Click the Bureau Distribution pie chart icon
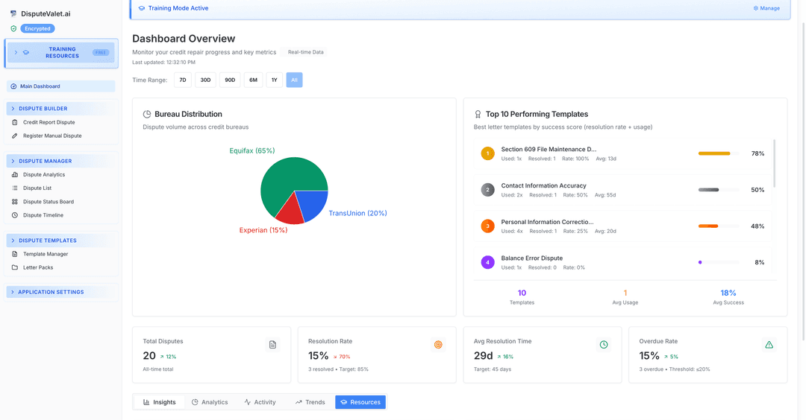Screen dimensions: 806x420 tap(147, 115)
